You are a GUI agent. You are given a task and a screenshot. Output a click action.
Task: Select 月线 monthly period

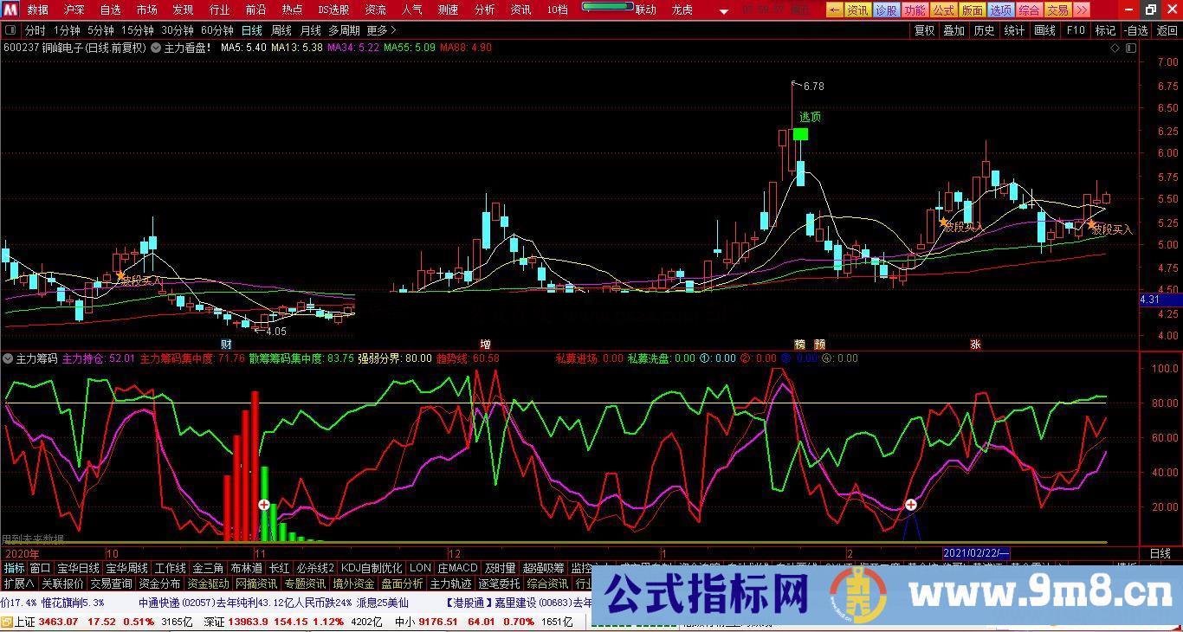310,30
